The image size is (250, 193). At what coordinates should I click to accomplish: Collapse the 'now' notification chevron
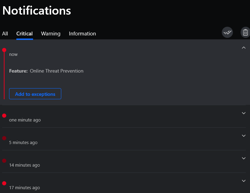[x=244, y=48]
